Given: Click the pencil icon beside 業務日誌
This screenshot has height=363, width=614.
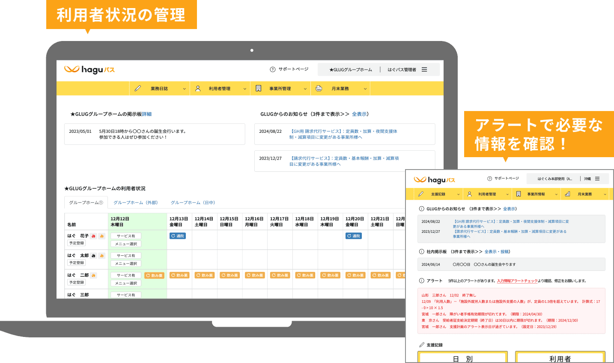Looking at the screenshot, I should 137,88.
